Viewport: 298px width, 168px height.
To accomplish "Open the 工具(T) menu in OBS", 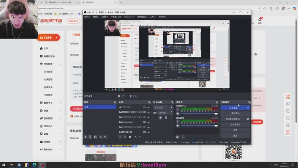I will pyautogui.click(x=153, y=17).
